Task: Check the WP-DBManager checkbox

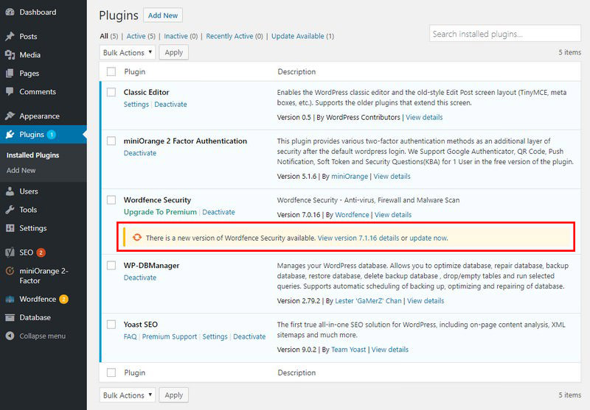Action: click(x=111, y=266)
